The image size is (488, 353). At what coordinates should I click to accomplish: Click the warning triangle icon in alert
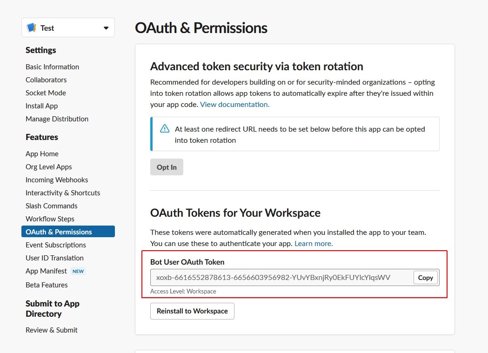[165, 129]
